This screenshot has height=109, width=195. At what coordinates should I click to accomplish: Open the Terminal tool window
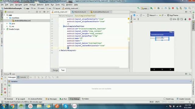click(9, 99)
